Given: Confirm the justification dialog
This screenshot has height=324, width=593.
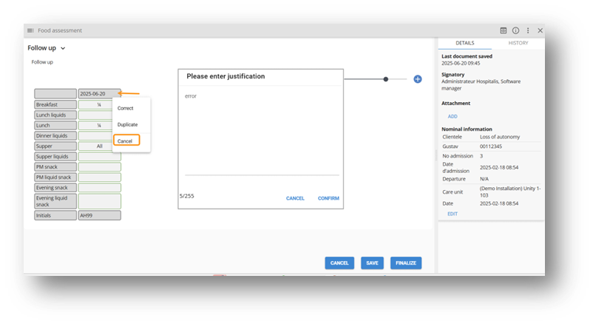Looking at the screenshot, I should (328, 198).
